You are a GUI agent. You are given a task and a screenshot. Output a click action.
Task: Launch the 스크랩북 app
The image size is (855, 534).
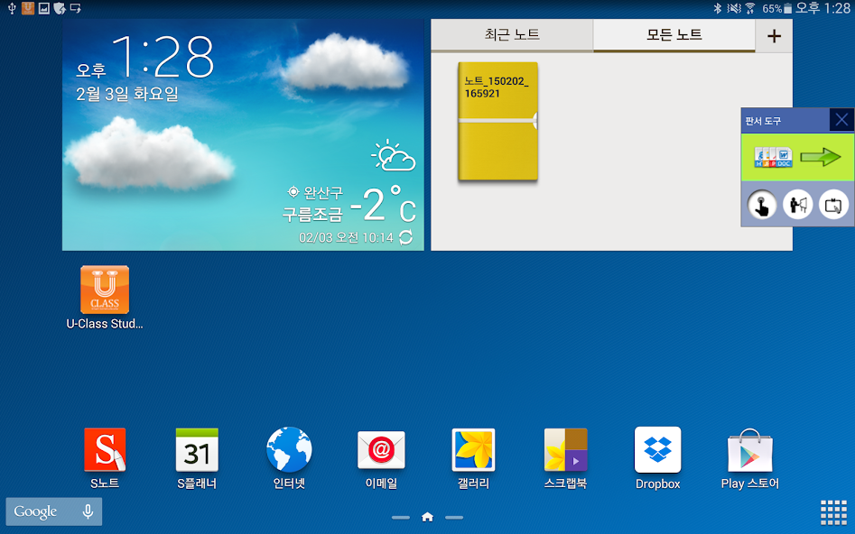[565, 450]
